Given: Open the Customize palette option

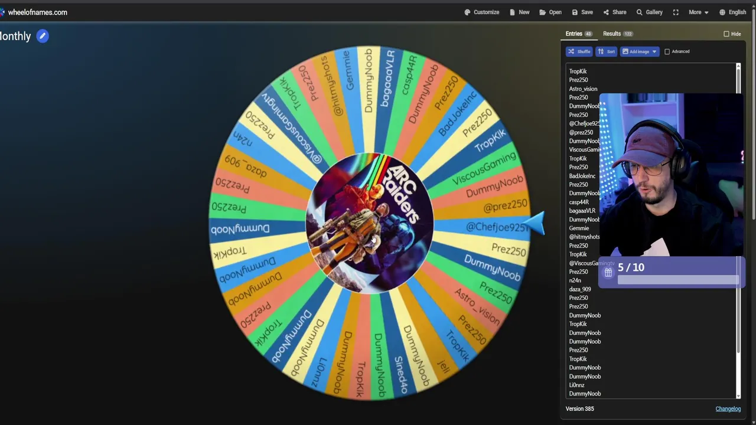Looking at the screenshot, I should point(481,12).
